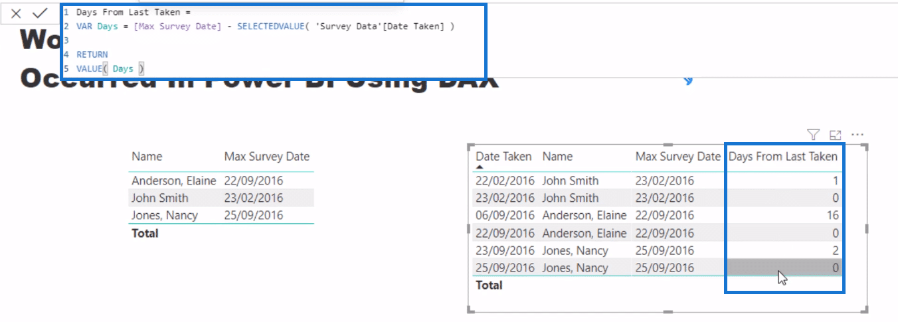Sort by Days From Last Taken header
The image size is (898, 322).
783,157
